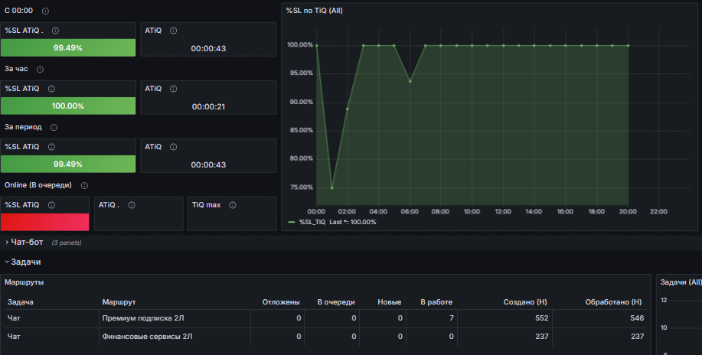Screen dimensions: 702x355
Task: Click green line swatch in chart legend
Action: tap(291, 222)
